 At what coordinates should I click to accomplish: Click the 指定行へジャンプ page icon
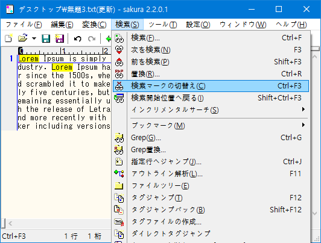[x=119, y=162]
